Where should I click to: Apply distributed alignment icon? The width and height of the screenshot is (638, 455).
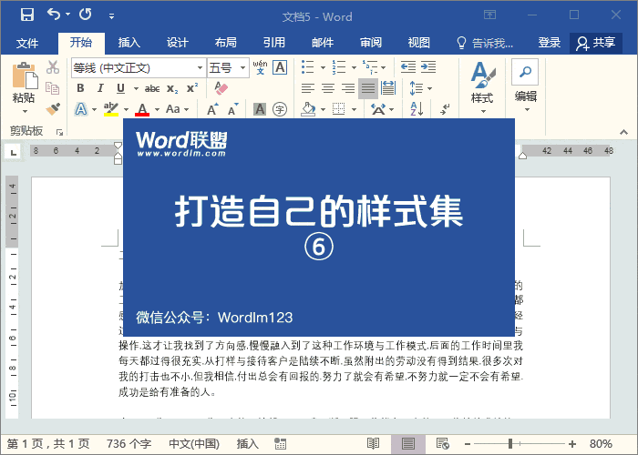pos(388,88)
